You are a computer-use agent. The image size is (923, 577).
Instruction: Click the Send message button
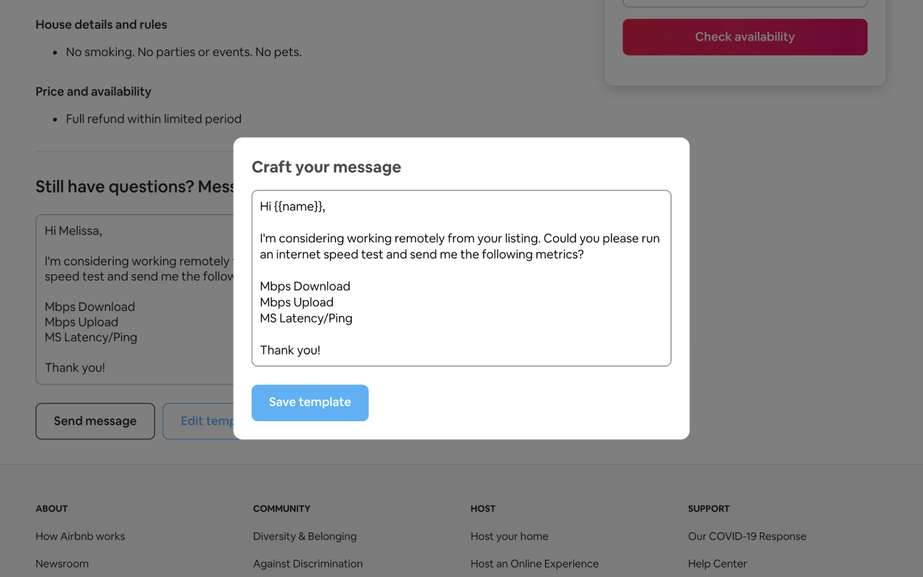click(x=94, y=420)
